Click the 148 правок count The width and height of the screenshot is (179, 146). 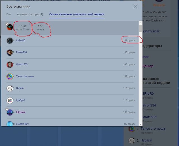(129, 64)
